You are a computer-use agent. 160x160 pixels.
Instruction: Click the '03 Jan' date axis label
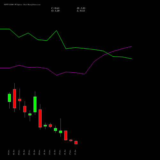click(x=19, y=152)
